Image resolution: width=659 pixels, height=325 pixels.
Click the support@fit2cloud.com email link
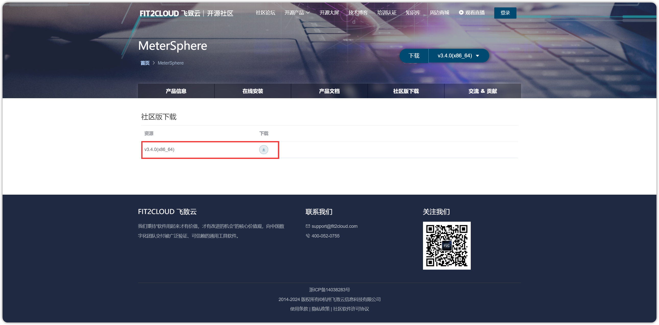pyautogui.click(x=334, y=226)
